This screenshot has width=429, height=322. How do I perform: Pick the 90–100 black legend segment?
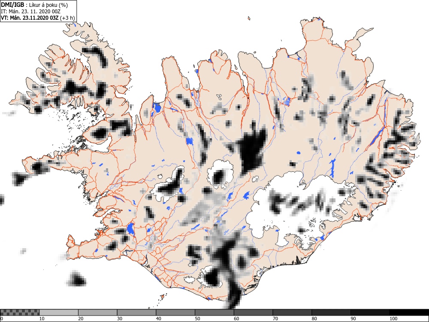pyautogui.click(x=370, y=312)
